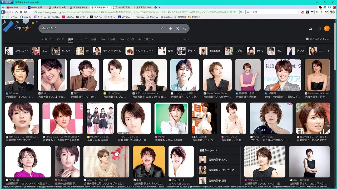Open the Cisco T... bookmark
This screenshot has width=337, height=189.
click(x=26, y=17)
